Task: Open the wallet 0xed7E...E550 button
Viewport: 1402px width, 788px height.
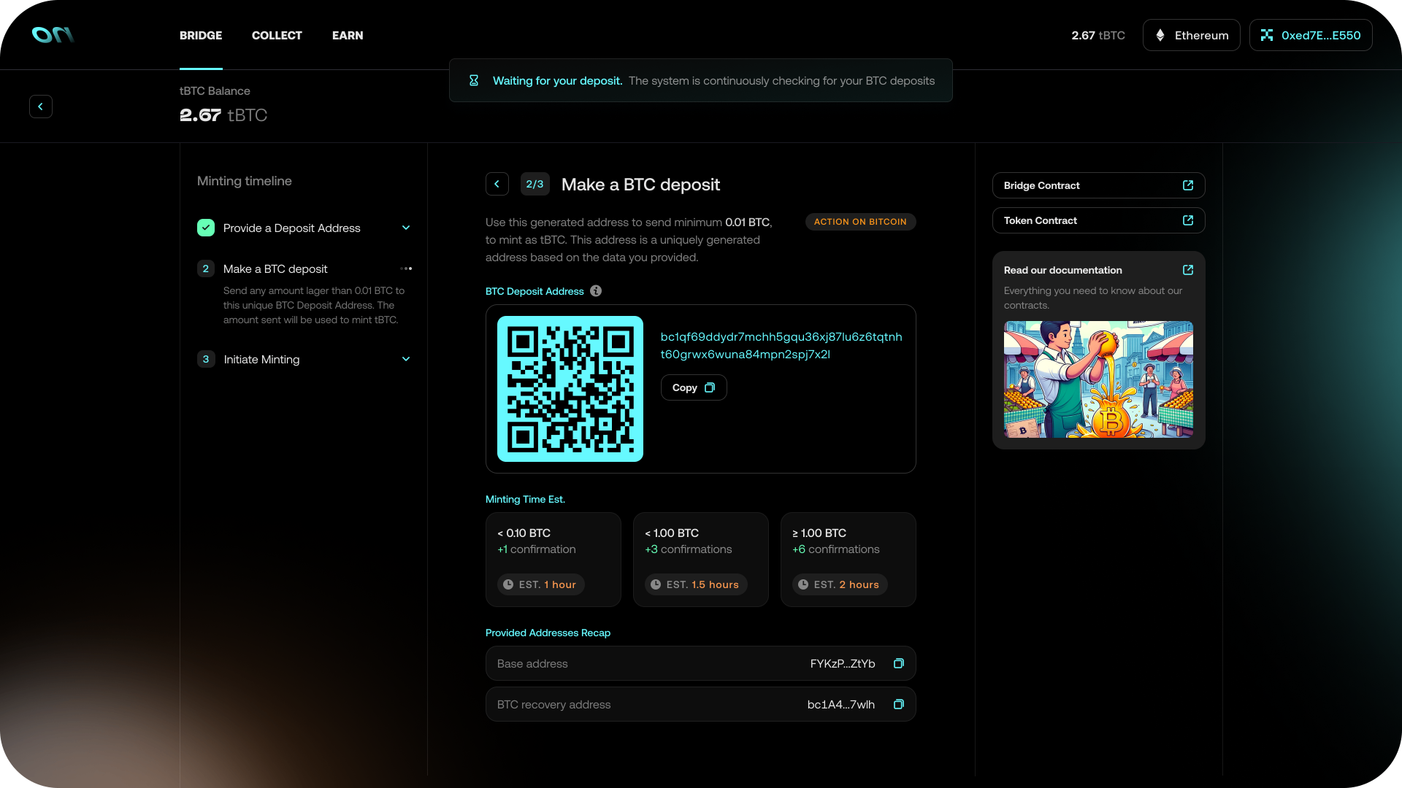Action: click(x=1311, y=35)
